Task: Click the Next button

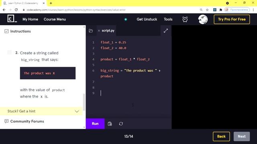Action: coord(242,136)
